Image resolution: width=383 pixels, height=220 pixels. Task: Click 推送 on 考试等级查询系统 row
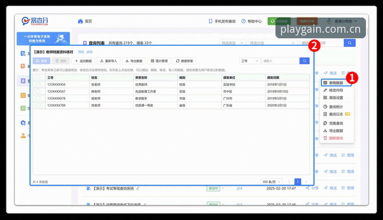coord(330,188)
